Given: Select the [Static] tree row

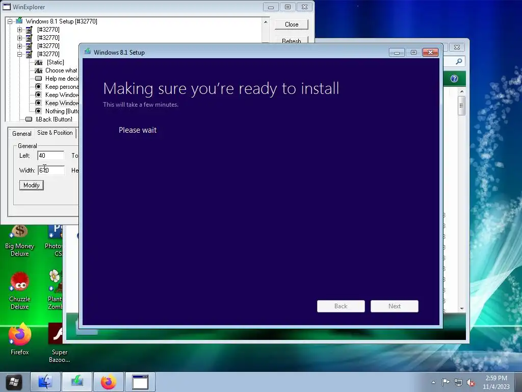Looking at the screenshot, I should pyautogui.click(x=55, y=62).
